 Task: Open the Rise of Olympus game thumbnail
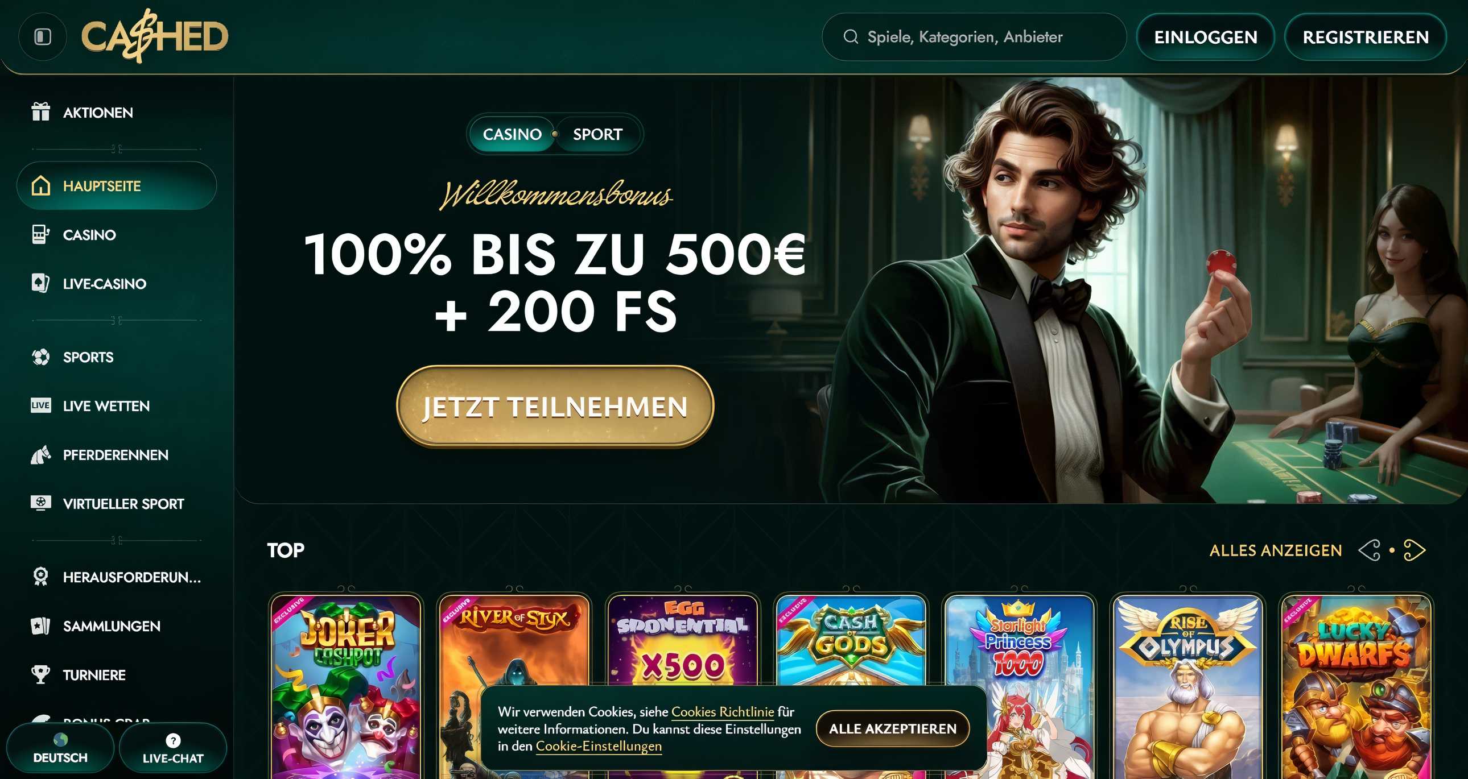coord(1188,686)
